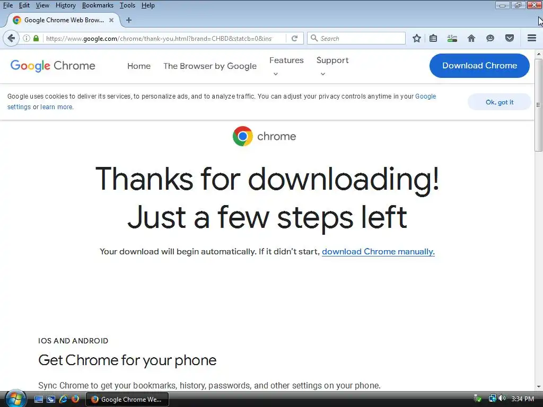This screenshot has height=407, width=543.
Task: Open the site information icon in address bar
Action: (27, 38)
